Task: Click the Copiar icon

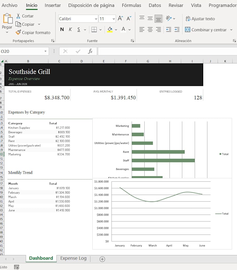Action: click(x=18, y=24)
